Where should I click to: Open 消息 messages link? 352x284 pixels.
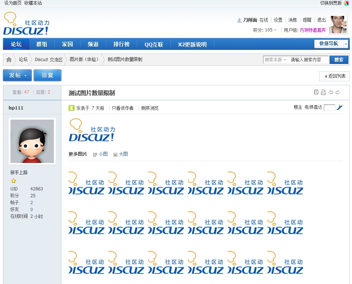pos(292,20)
